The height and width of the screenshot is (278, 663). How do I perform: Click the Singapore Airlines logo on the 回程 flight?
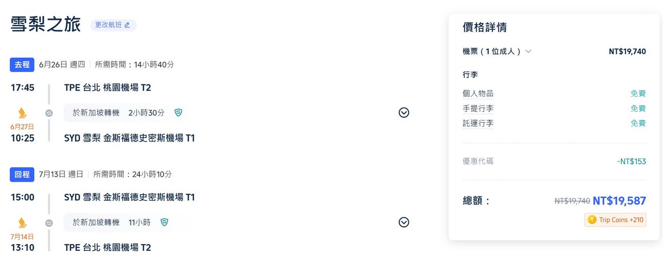23,223
